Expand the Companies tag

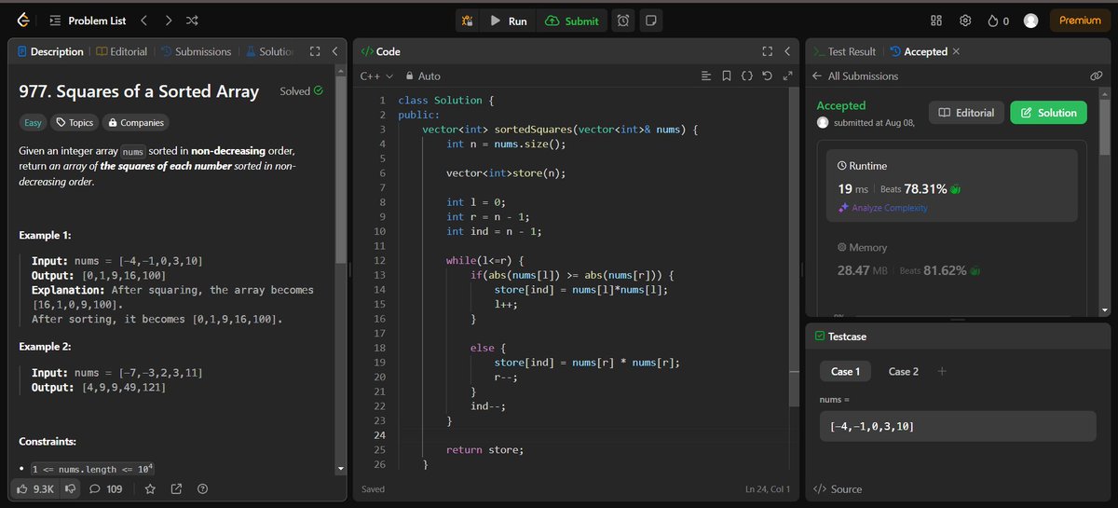[x=135, y=122]
